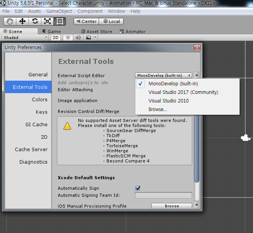
Task: Click preferences scrollbar up arrow
Action: pyautogui.click(x=196, y=75)
